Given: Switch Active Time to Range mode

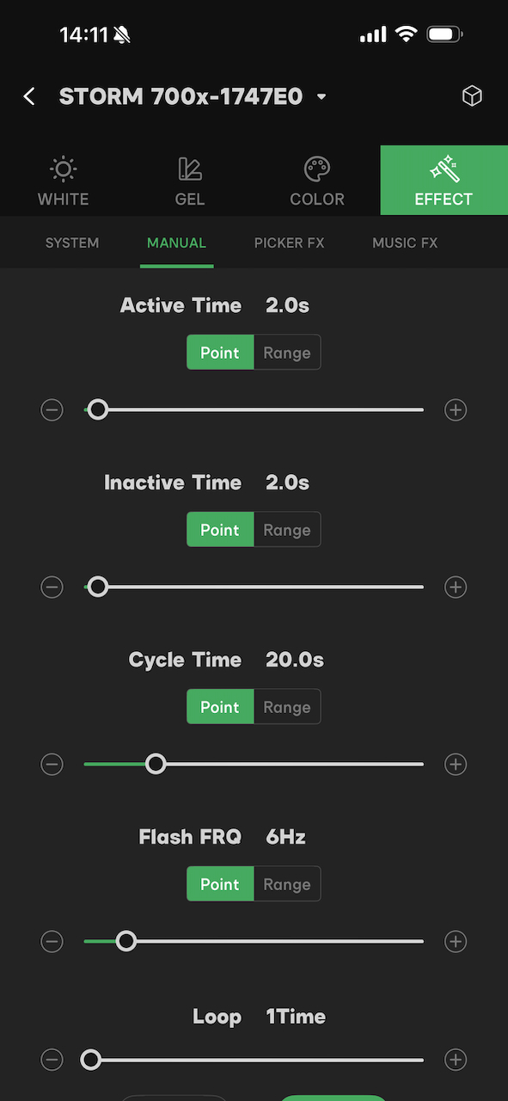Looking at the screenshot, I should click(x=287, y=352).
